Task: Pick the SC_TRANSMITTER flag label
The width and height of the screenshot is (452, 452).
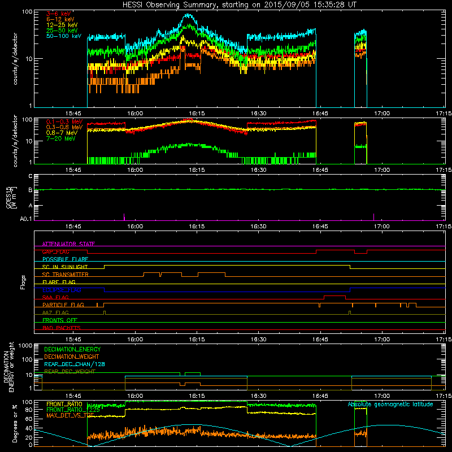Action: (66, 275)
